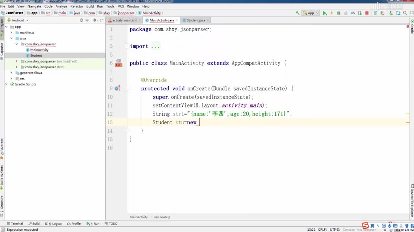The width and height of the screenshot is (414, 232).
Task: Expand the generatedJava folder
Action: 11,73
